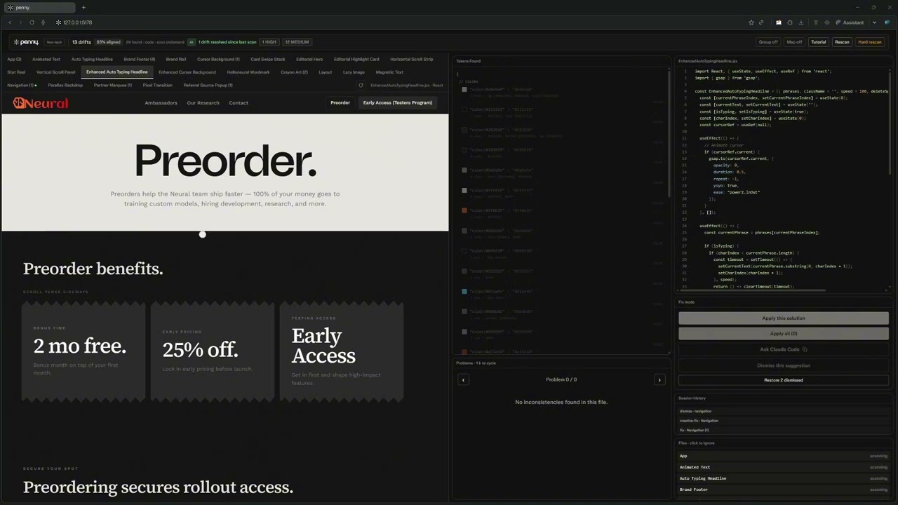
Task: Open the Vertical Scroll Panel tab
Action: tap(56, 72)
